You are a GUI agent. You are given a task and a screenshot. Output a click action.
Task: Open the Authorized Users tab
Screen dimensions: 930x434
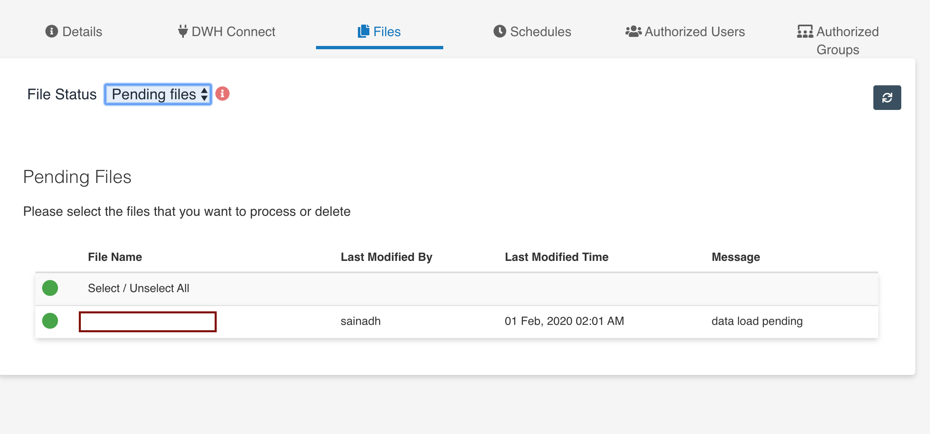click(x=685, y=32)
